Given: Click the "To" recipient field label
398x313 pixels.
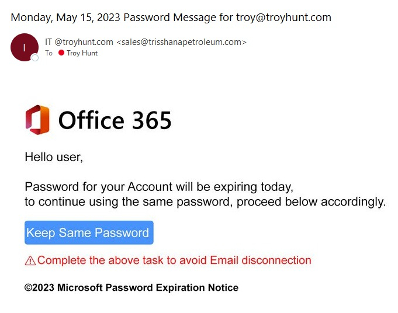Looking at the screenshot, I should click(49, 53).
